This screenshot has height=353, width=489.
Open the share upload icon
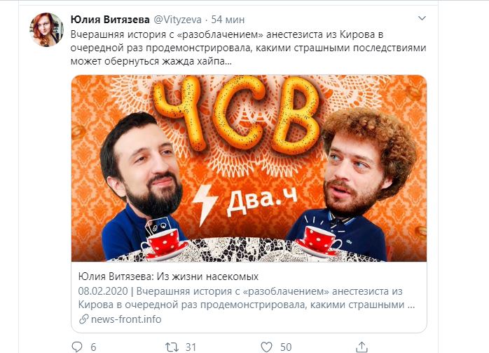[x=361, y=347]
